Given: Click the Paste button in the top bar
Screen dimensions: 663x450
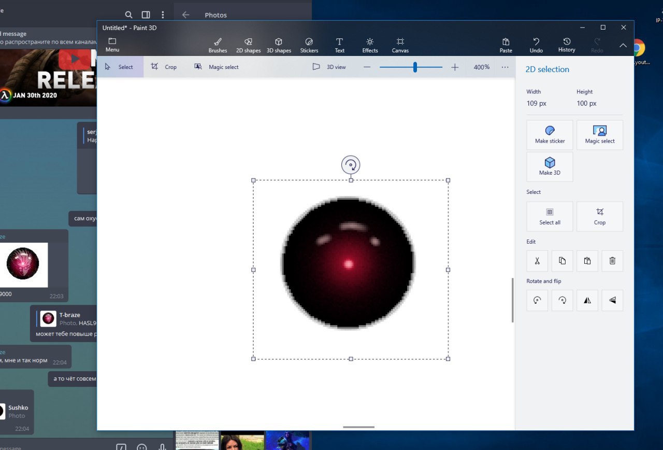Looking at the screenshot, I should 506,45.
